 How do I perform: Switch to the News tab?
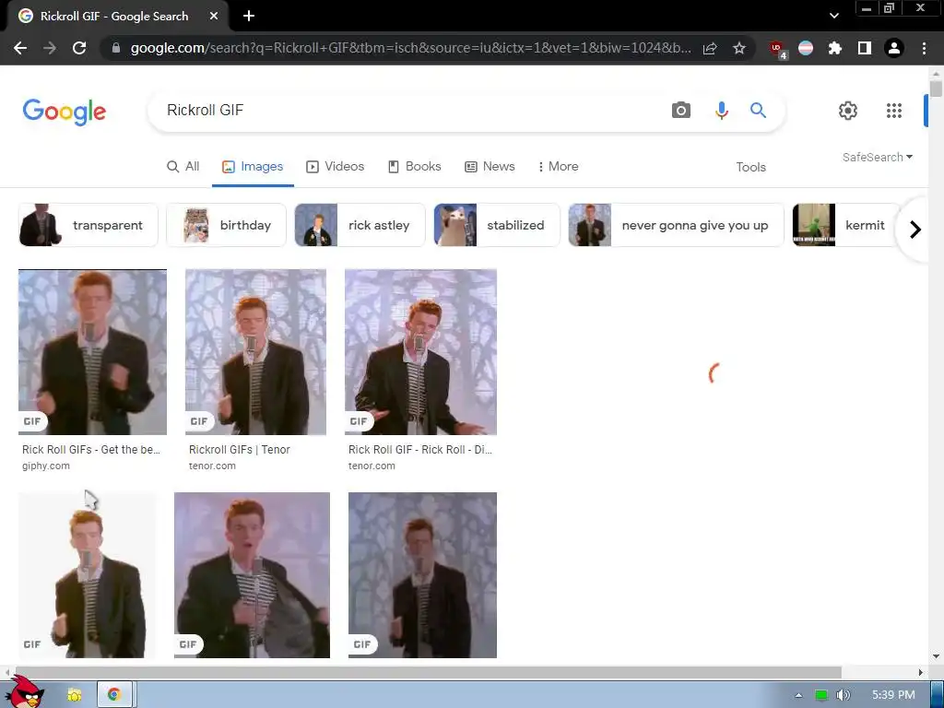click(490, 167)
